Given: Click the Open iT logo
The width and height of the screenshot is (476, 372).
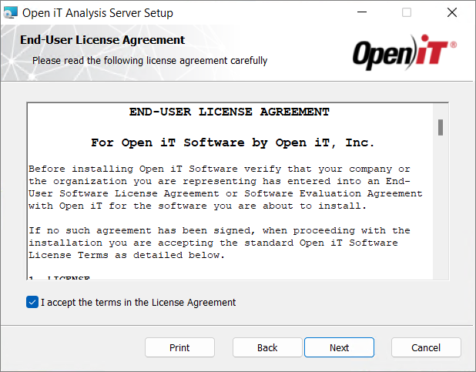Looking at the screenshot, I should [404, 52].
